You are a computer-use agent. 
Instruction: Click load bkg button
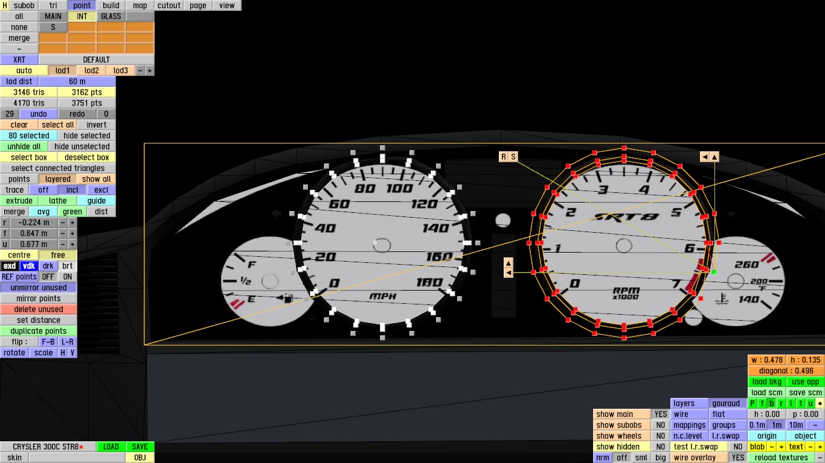(767, 382)
